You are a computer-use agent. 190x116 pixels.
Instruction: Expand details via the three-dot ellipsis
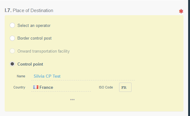point(72,100)
